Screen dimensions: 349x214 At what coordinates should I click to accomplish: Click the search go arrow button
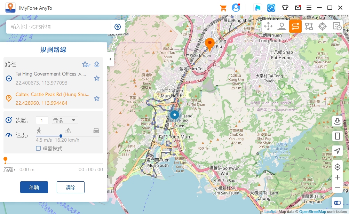click(x=118, y=27)
